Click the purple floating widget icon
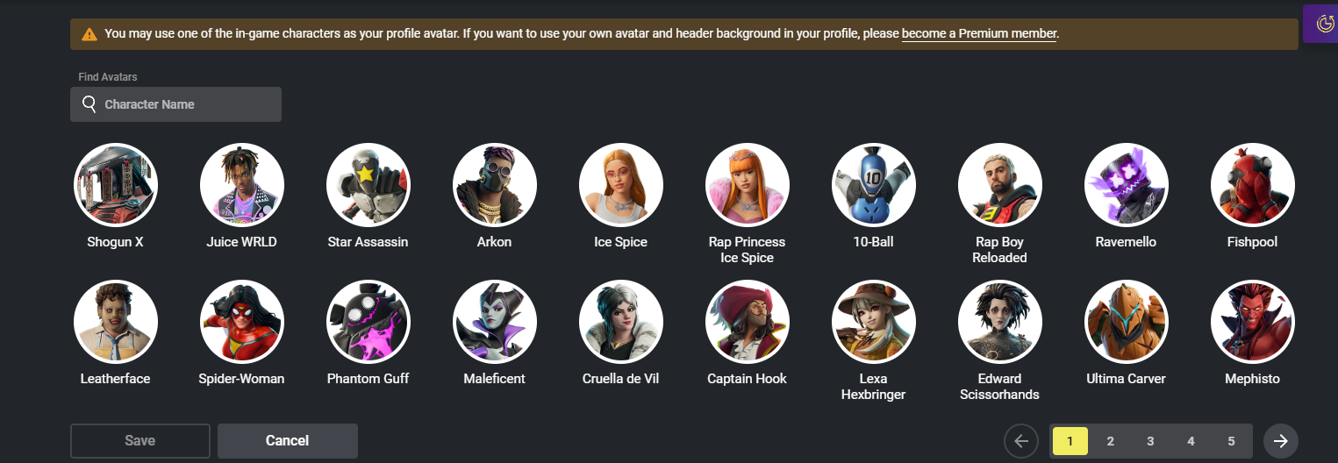This screenshot has height=463, width=1338. (1320, 24)
